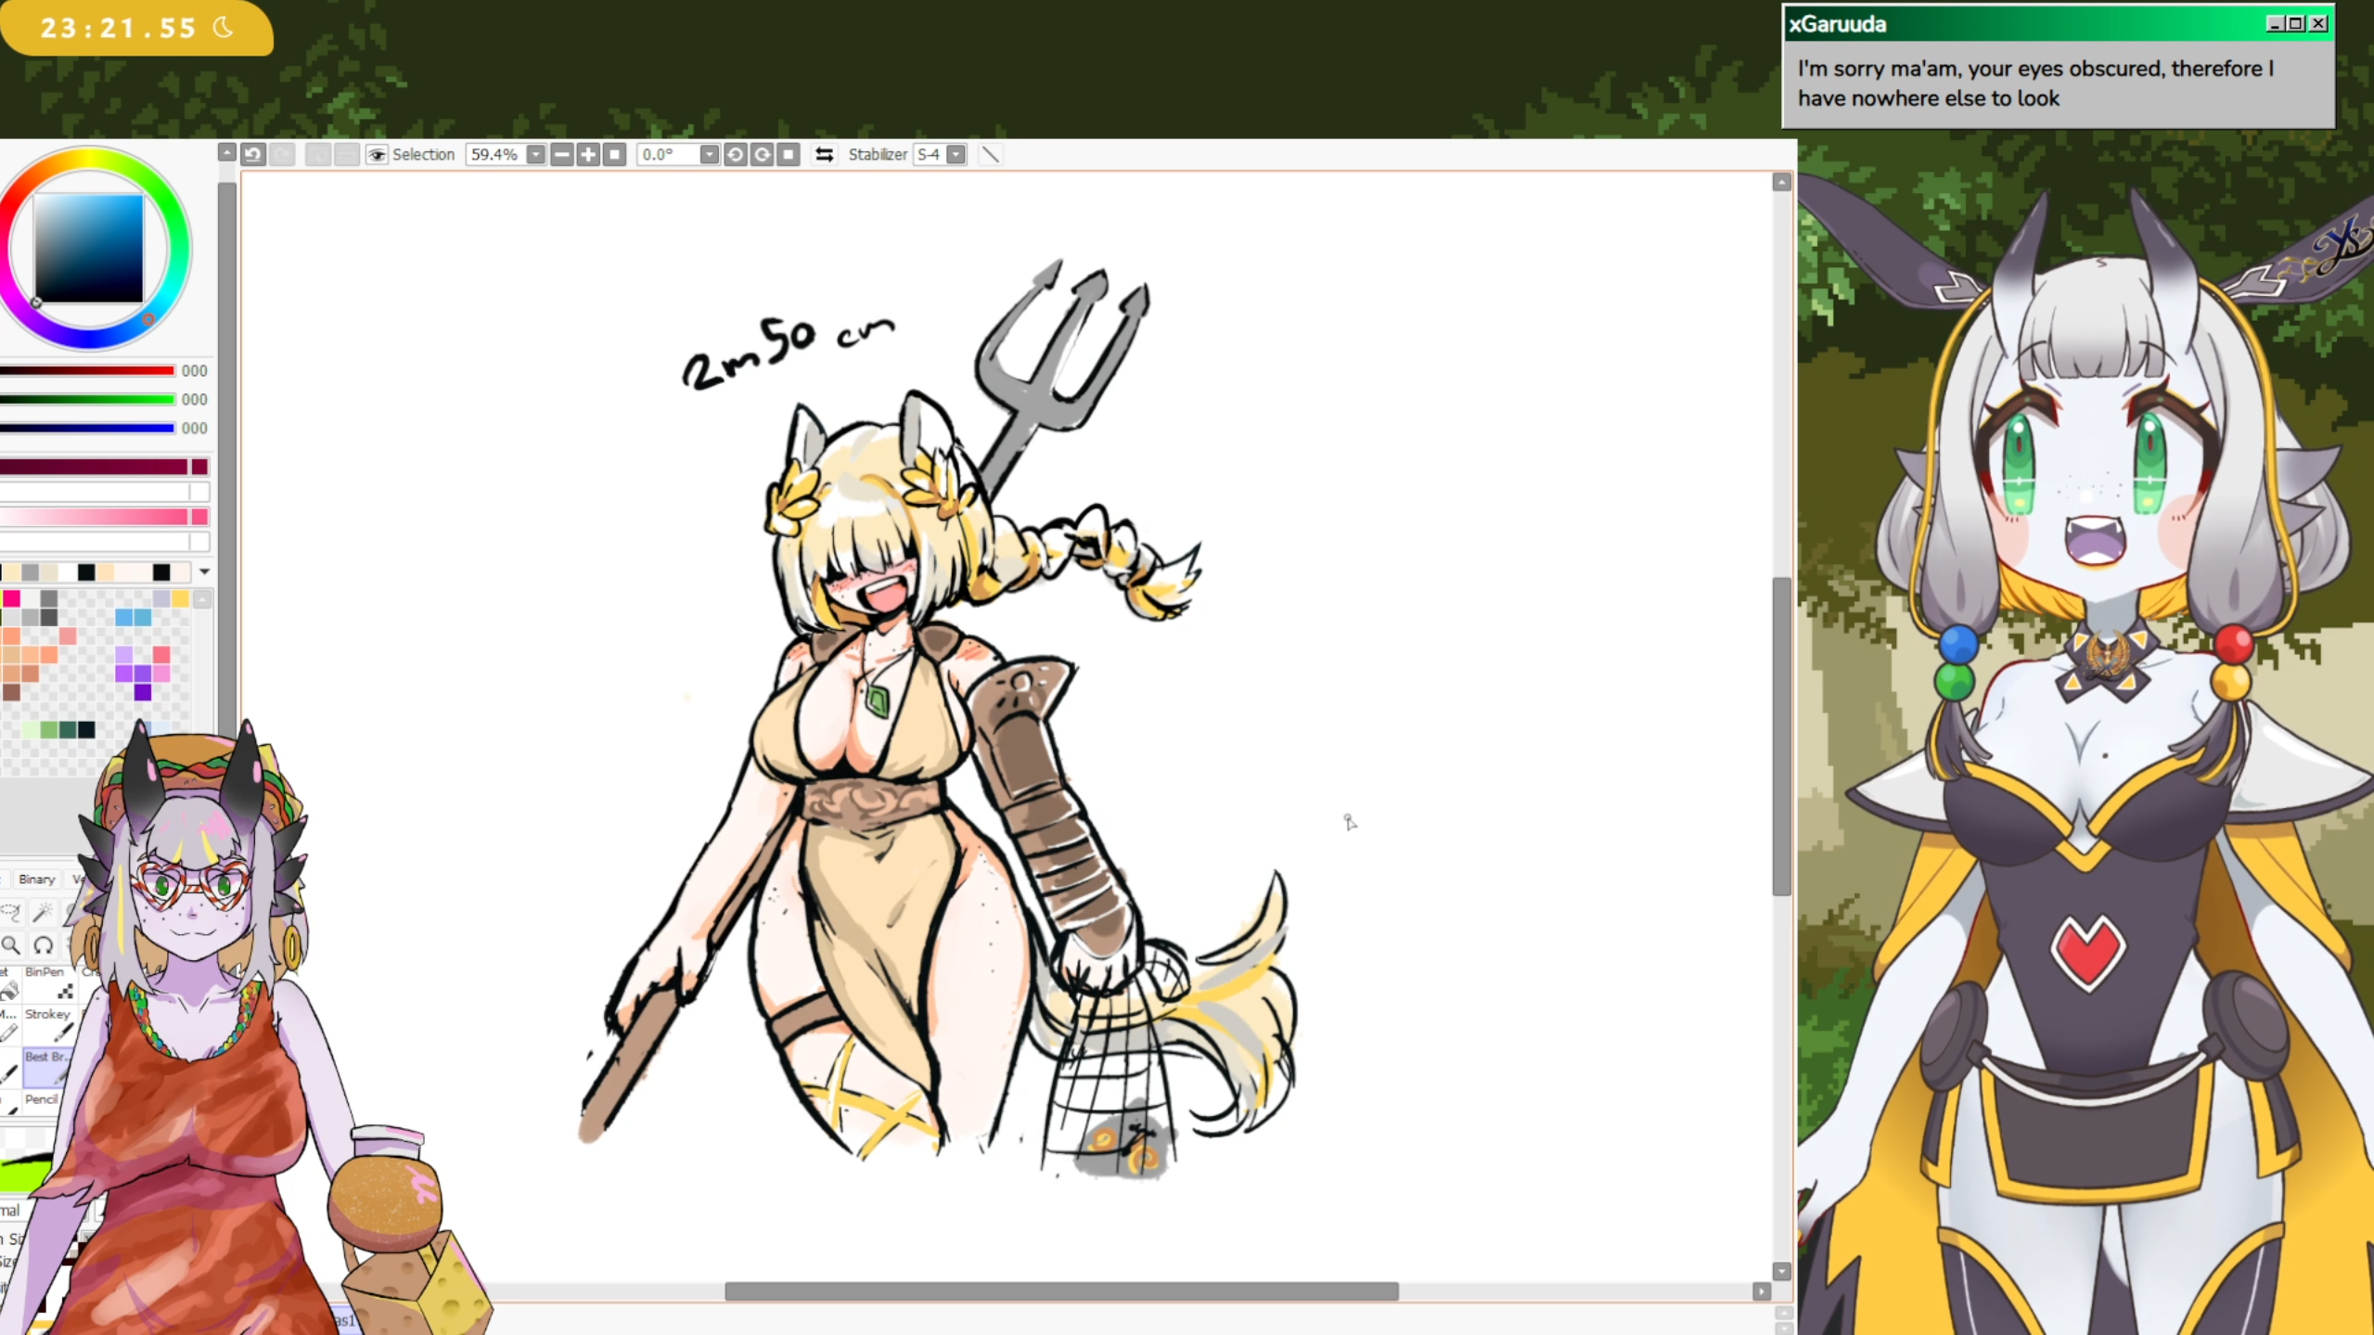Zoom out using the minus button
This screenshot has width=2374, height=1335.
(561, 154)
